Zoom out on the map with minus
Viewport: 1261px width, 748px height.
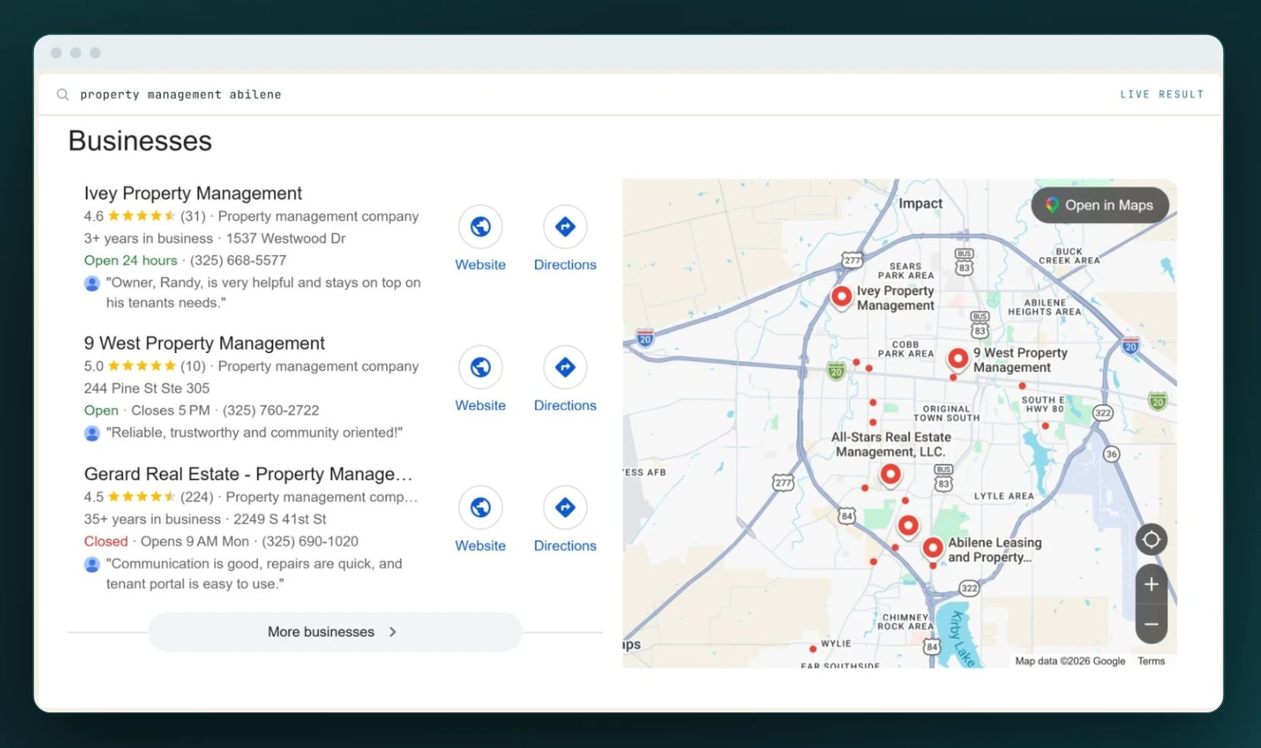(x=1151, y=624)
